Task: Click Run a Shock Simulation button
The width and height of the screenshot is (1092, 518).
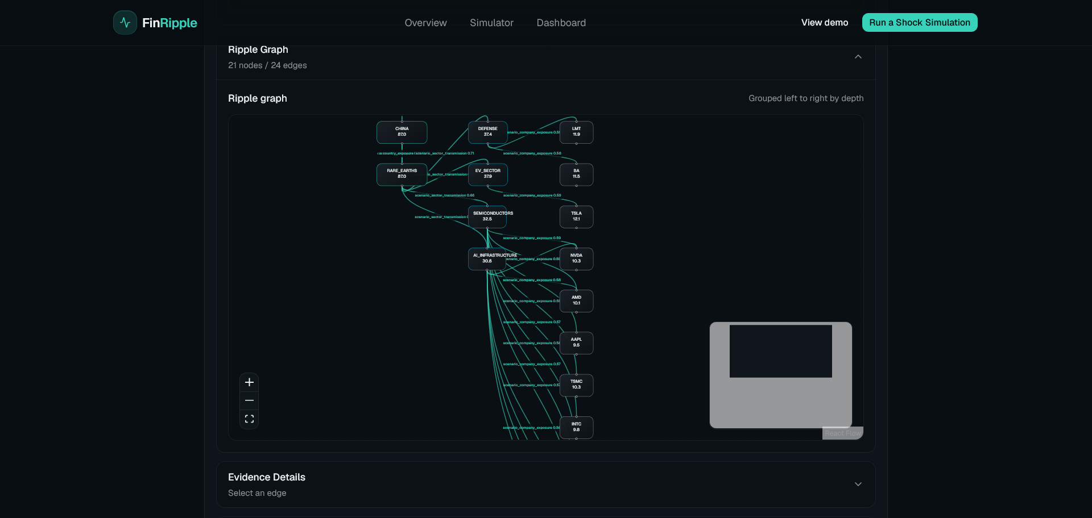Action: 920,23
